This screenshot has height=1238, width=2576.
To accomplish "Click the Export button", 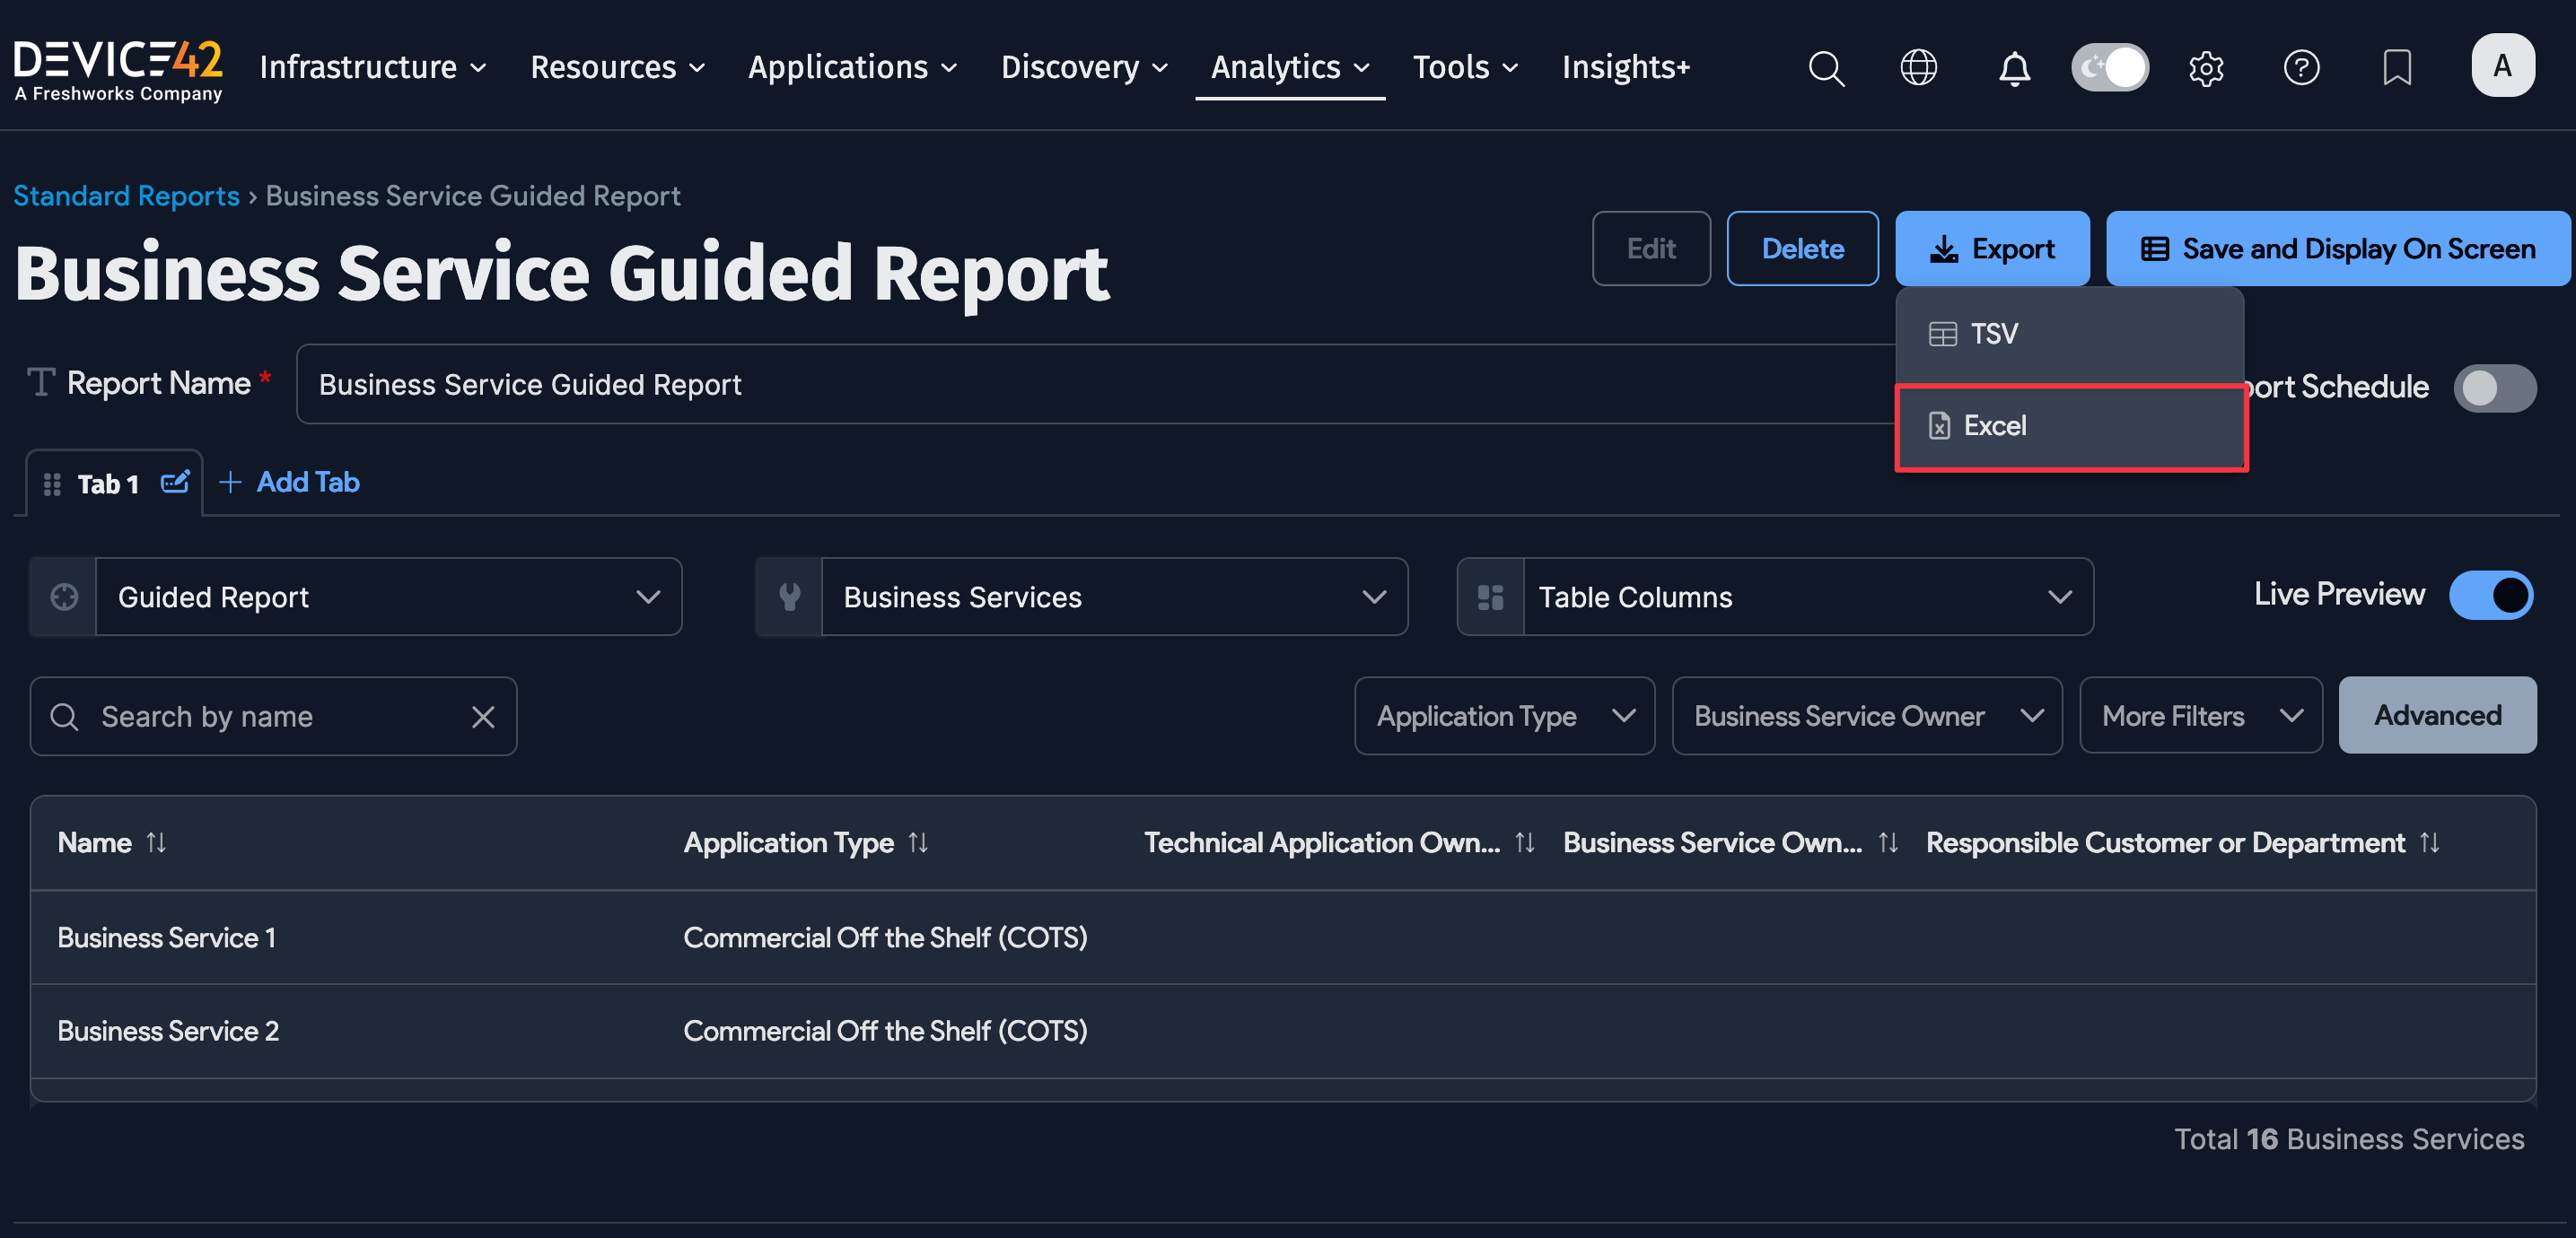I will pos(1991,248).
